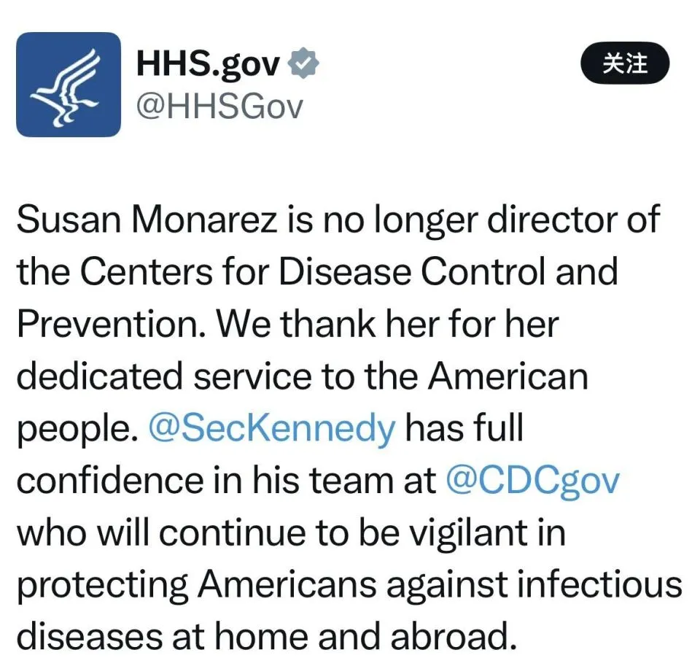Open the @SecKennedy mention link
Screen dimensions: 700x666
point(271,427)
